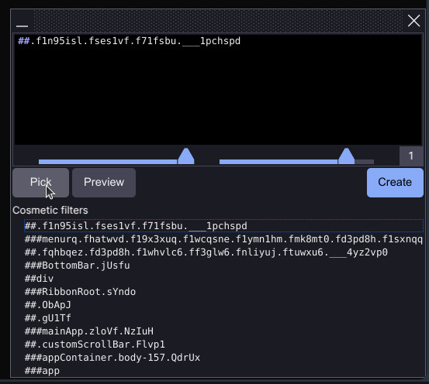The width and height of the screenshot is (429, 384).
Task: Click the minimize dash icon in the picker dialog
Action: [x=22, y=26]
